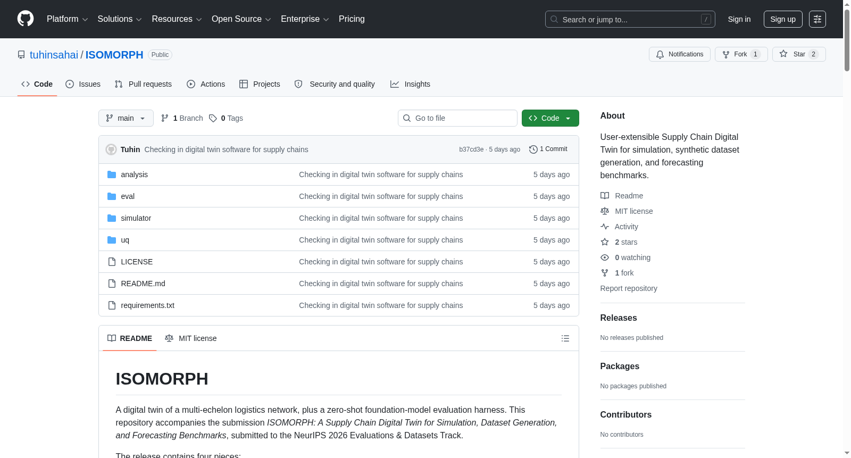Click the Go to file search field

(457, 118)
